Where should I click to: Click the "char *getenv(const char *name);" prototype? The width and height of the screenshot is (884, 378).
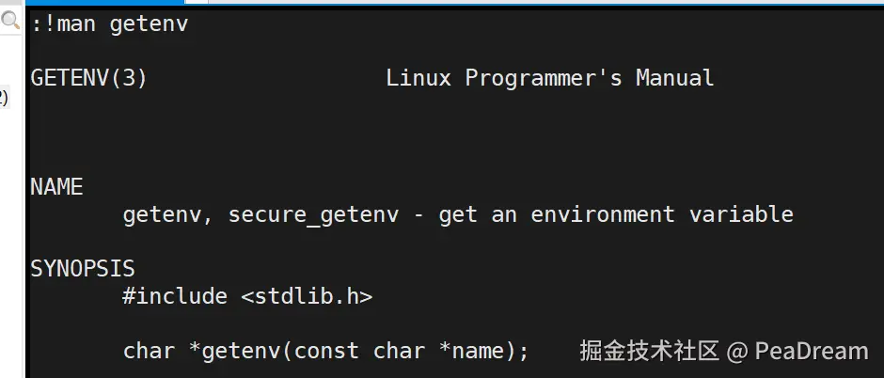pyautogui.click(x=326, y=351)
